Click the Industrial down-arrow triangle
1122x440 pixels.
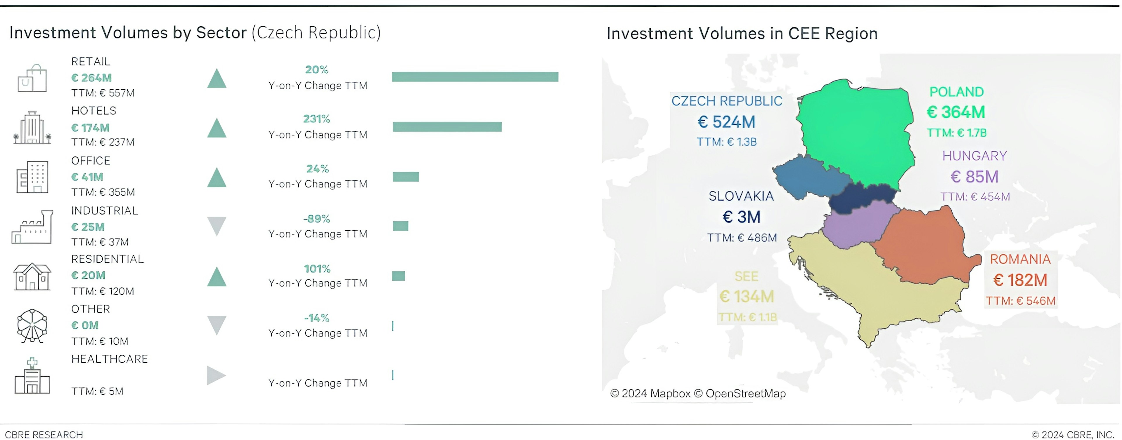click(217, 226)
